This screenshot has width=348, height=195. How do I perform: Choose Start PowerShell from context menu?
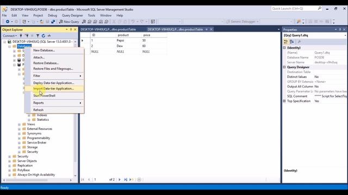point(54,96)
